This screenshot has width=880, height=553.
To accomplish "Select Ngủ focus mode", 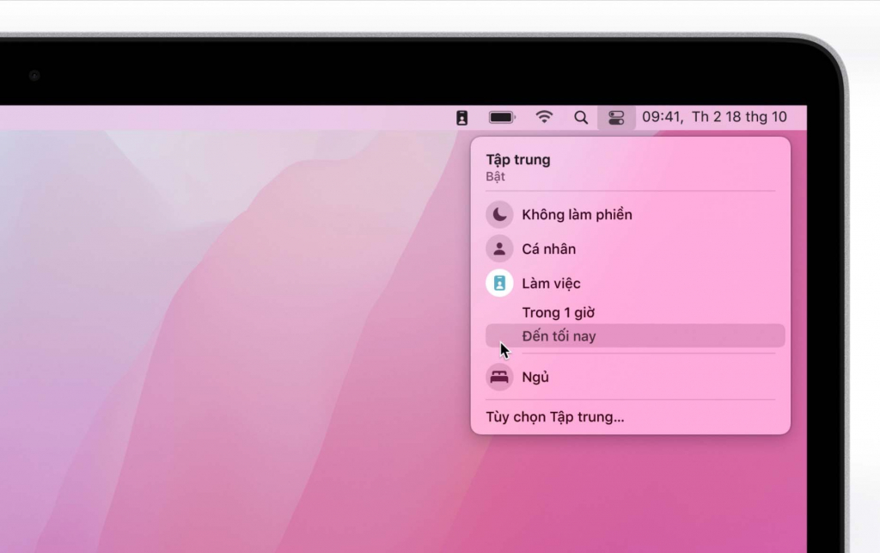I will 635,377.
